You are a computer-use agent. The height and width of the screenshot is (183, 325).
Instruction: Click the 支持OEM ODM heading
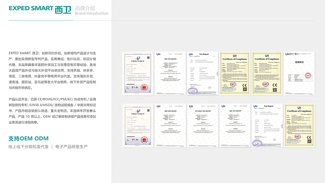coord(28,138)
